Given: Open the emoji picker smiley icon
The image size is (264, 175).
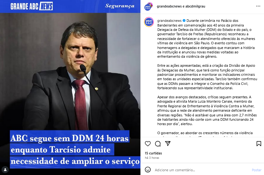Looking at the screenshot, I should coord(148,170).
